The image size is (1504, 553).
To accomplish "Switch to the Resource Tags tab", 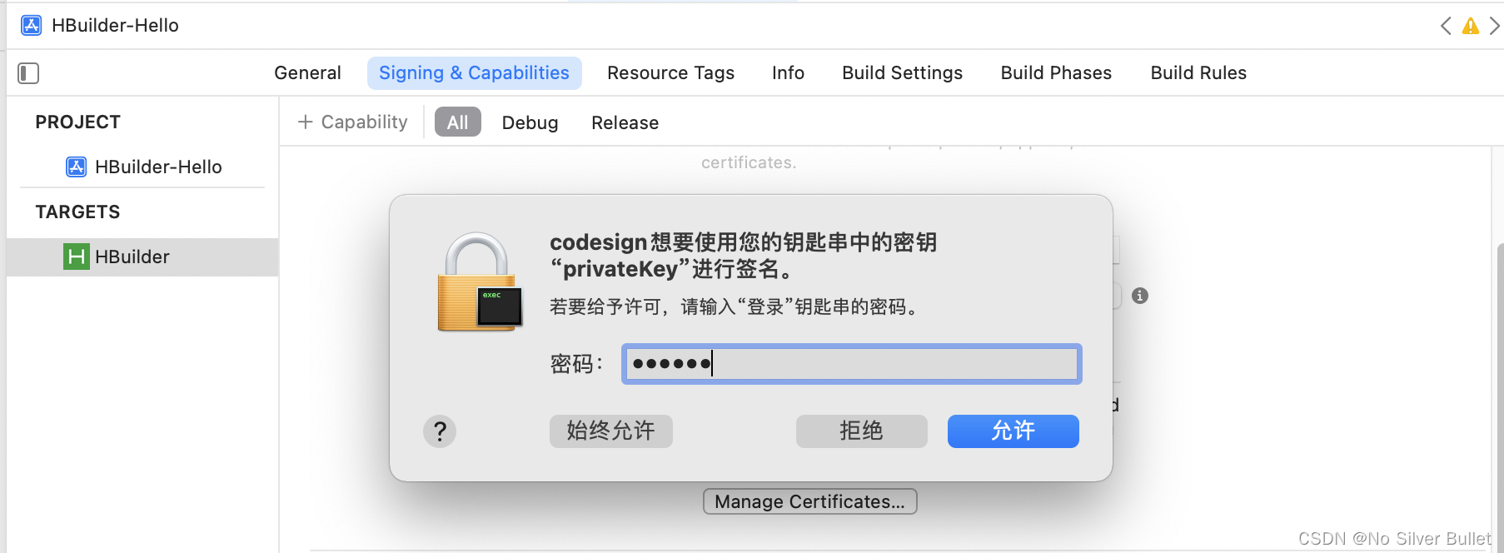I will click(x=670, y=73).
